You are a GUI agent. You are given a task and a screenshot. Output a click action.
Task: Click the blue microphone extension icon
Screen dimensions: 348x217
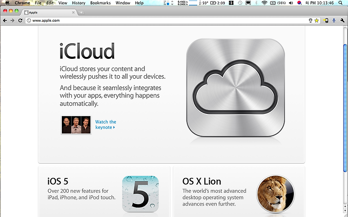pos(334,21)
